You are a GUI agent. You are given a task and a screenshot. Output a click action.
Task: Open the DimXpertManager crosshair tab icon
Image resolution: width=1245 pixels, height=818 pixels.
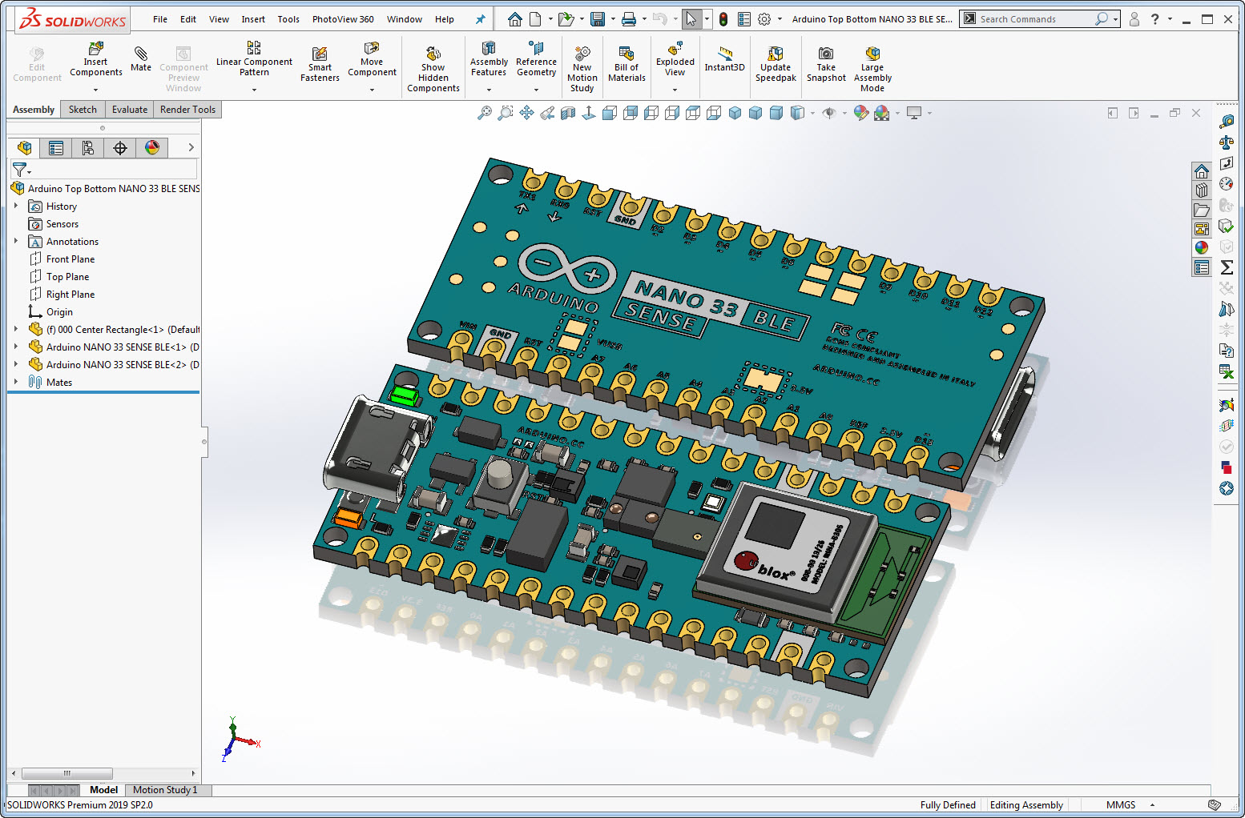[x=120, y=148]
